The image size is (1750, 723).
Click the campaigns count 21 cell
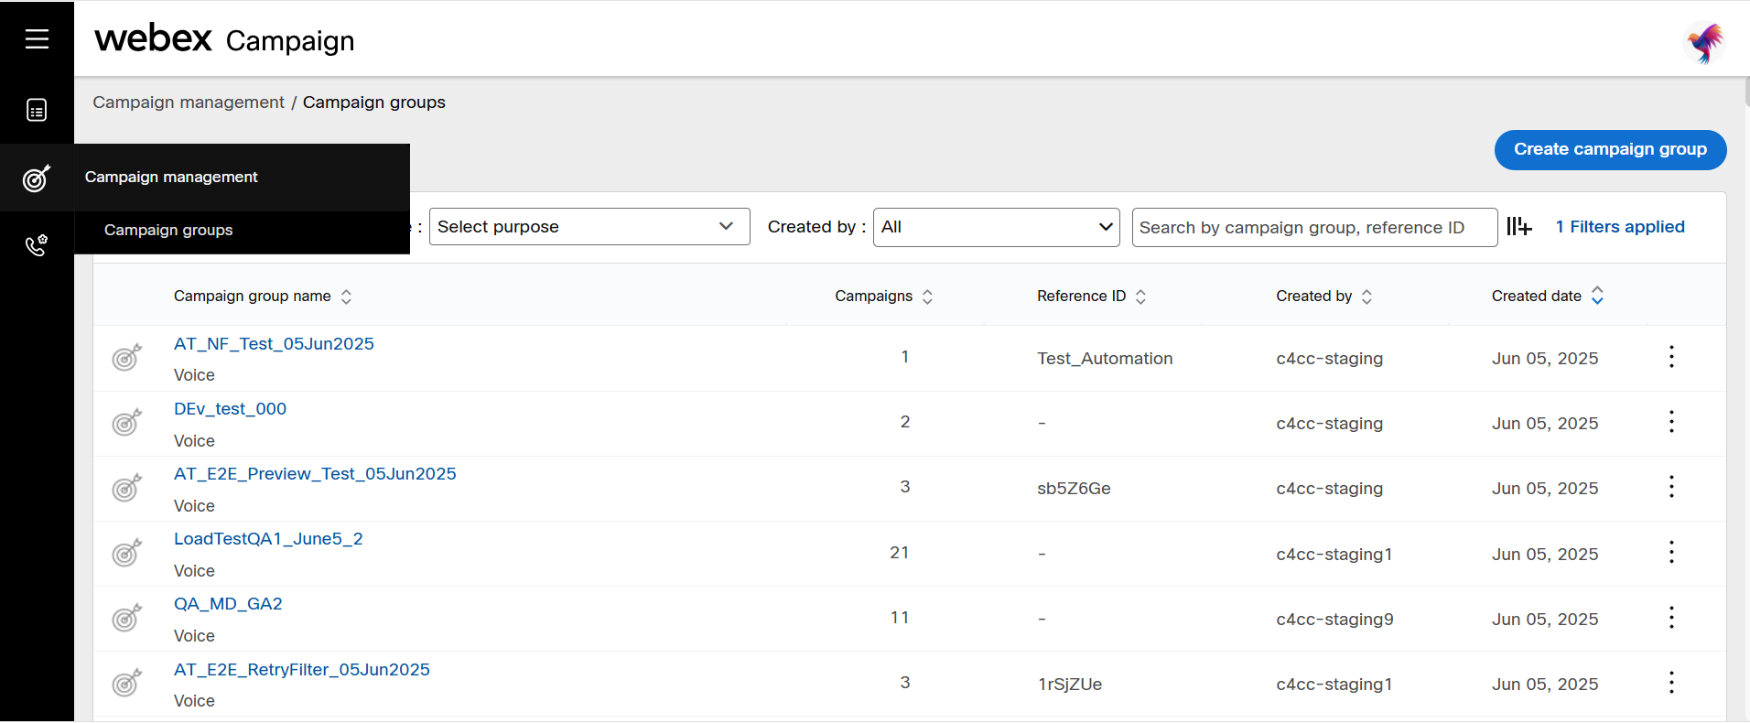(x=900, y=553)
